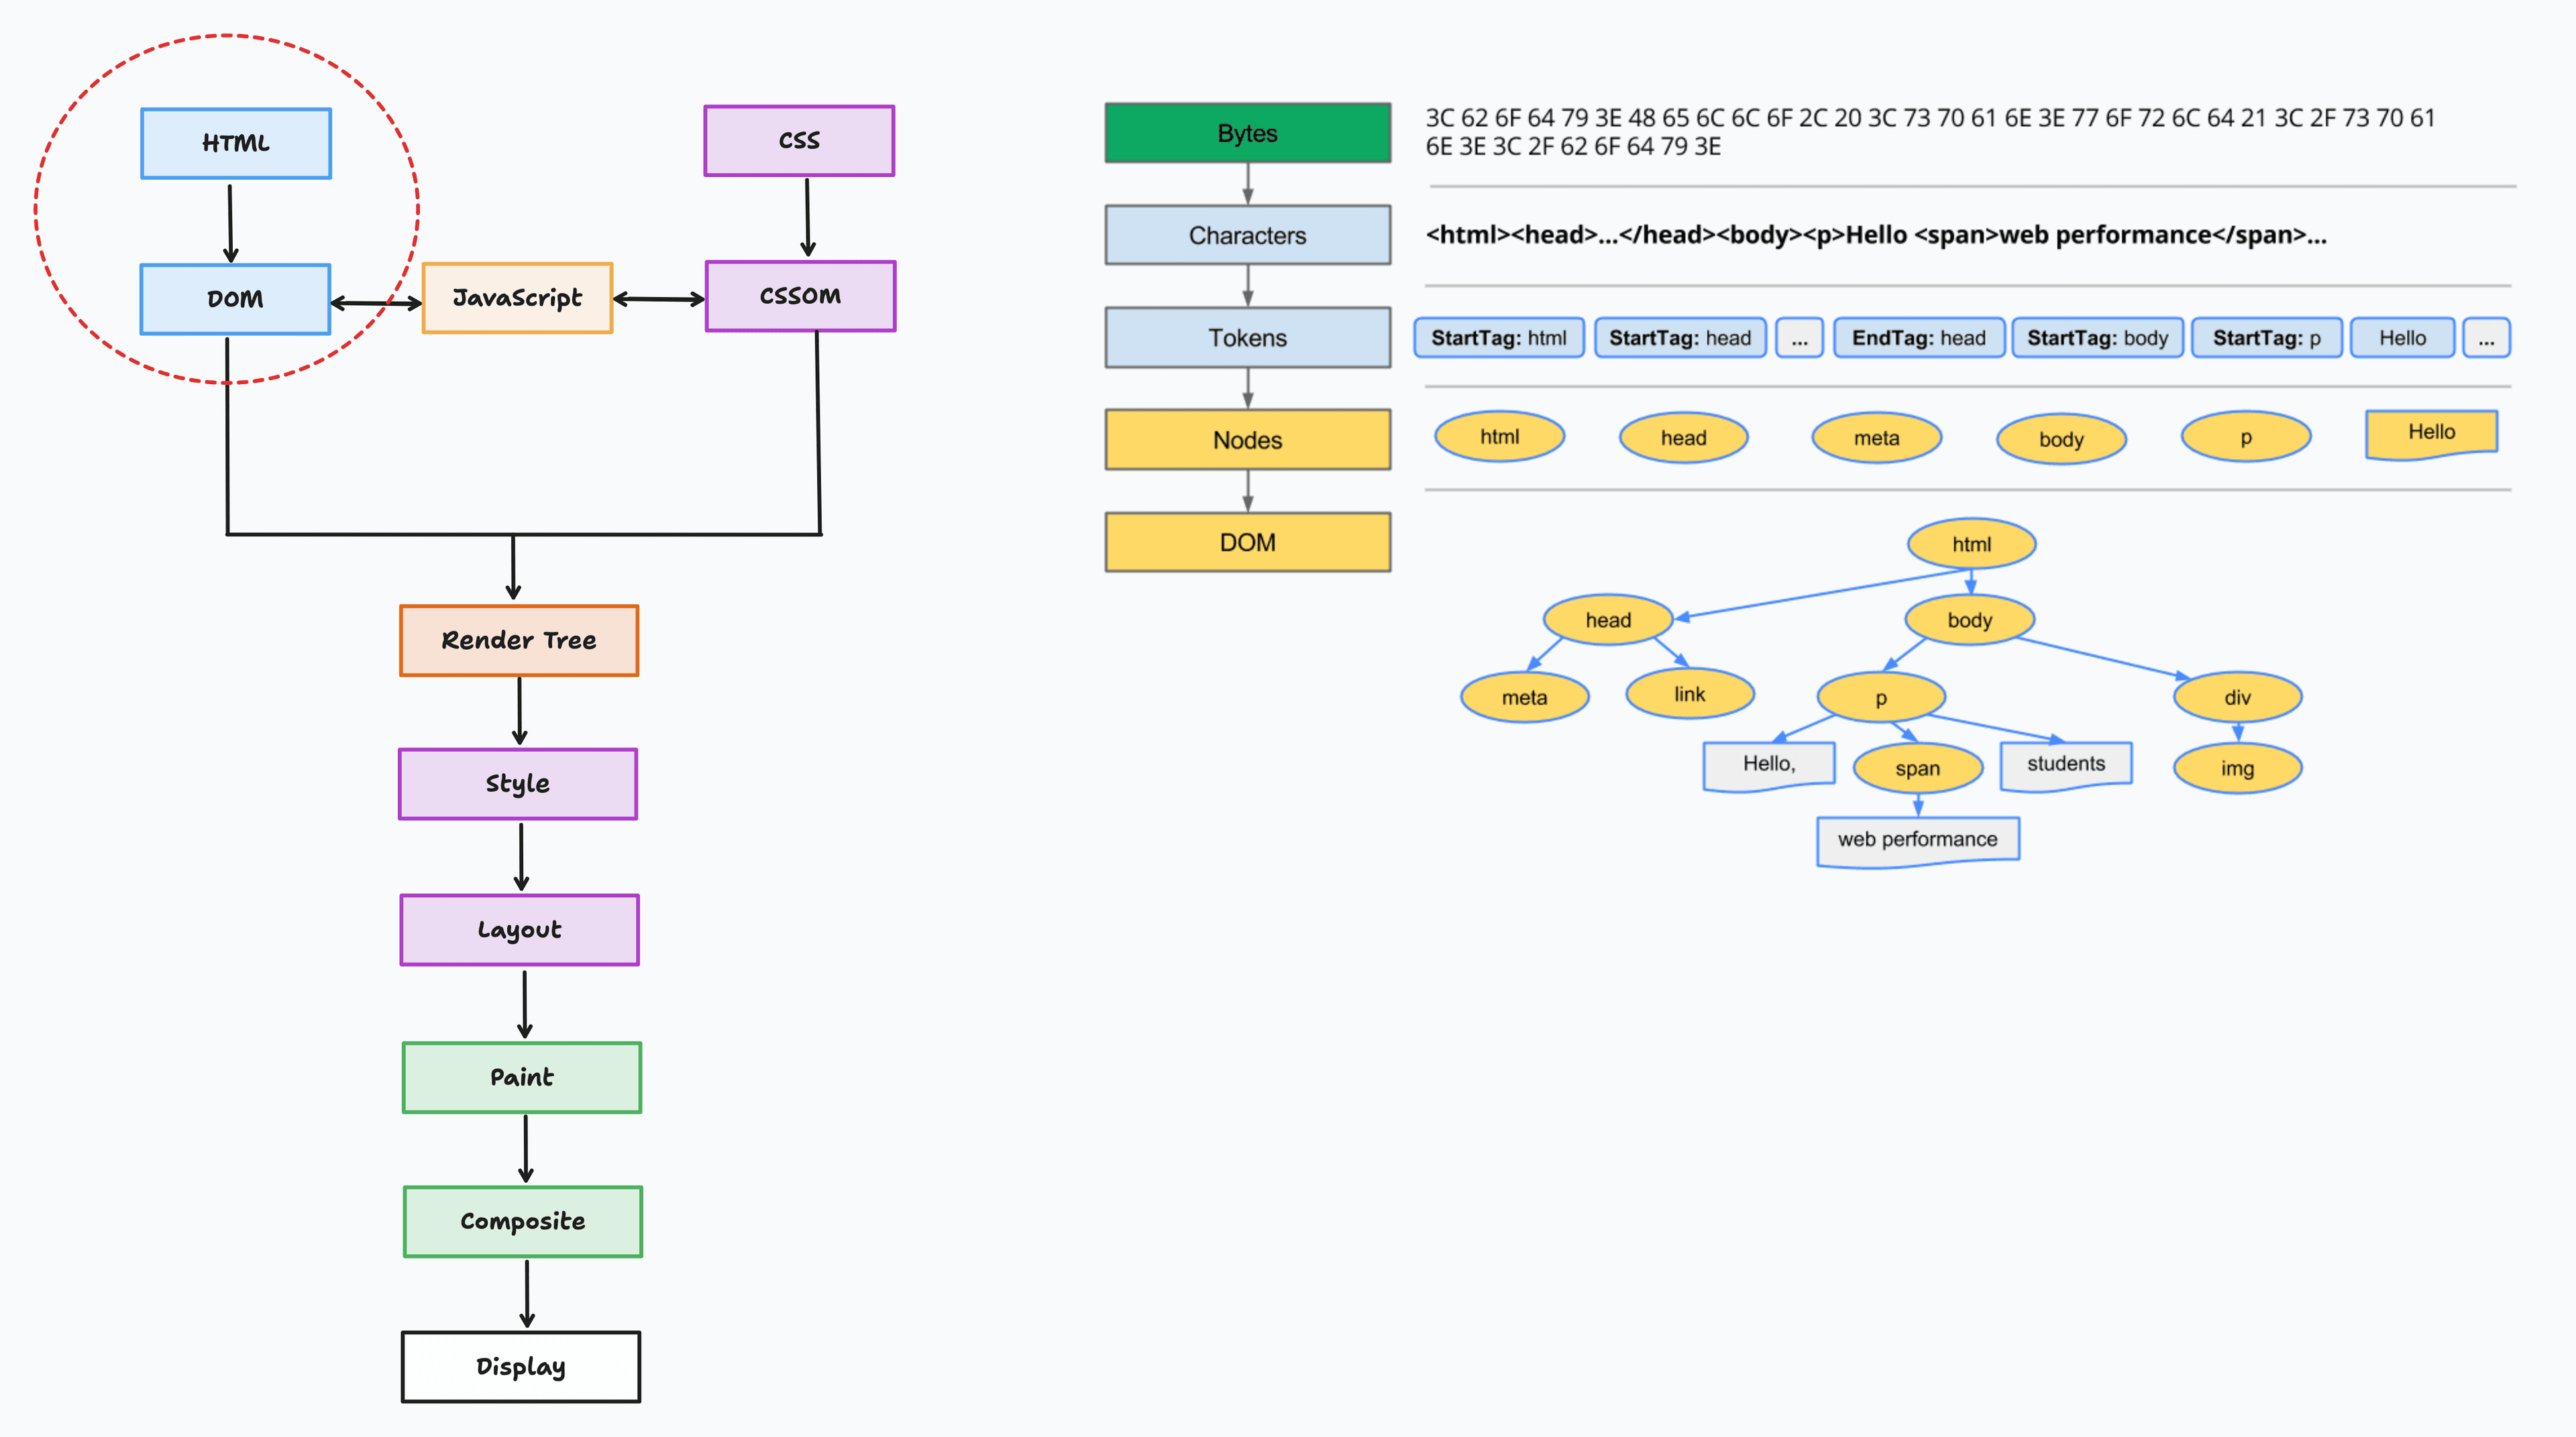Click the '<html><head>…' characters string
This screenshot has height=1437, width=2576.
pos(1876,235)
